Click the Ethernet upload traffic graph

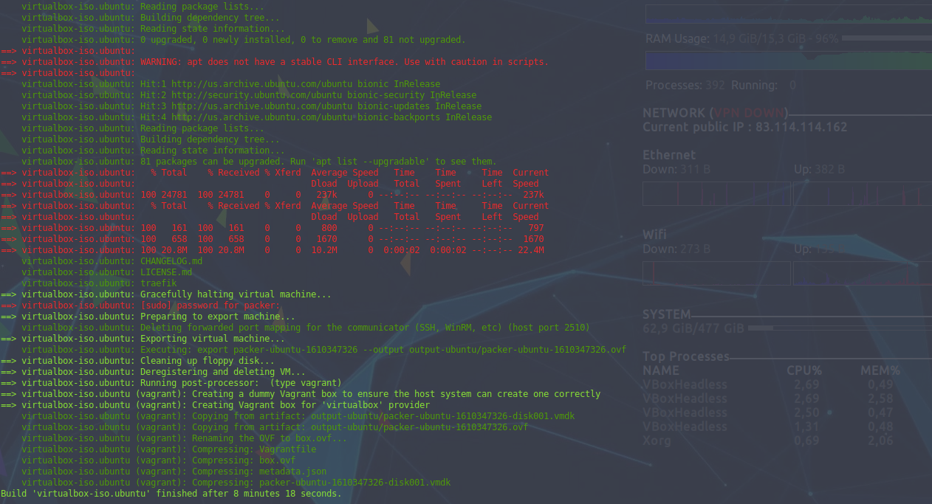(862, 193)
